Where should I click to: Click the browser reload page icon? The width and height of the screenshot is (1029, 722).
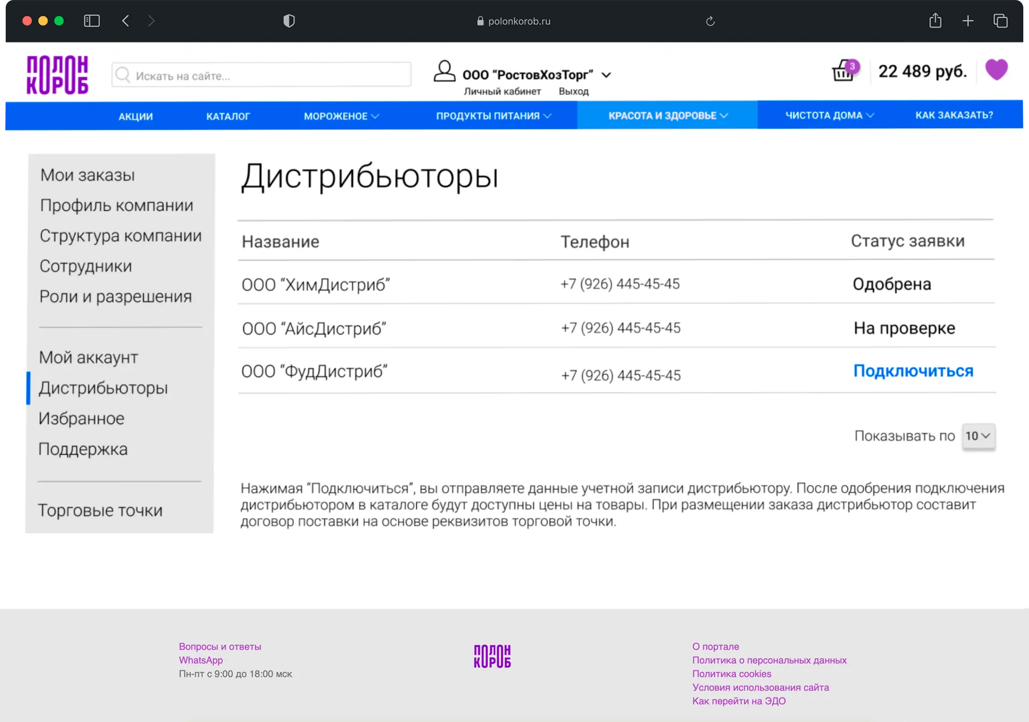pyautogui.click(x=710, y=22)
